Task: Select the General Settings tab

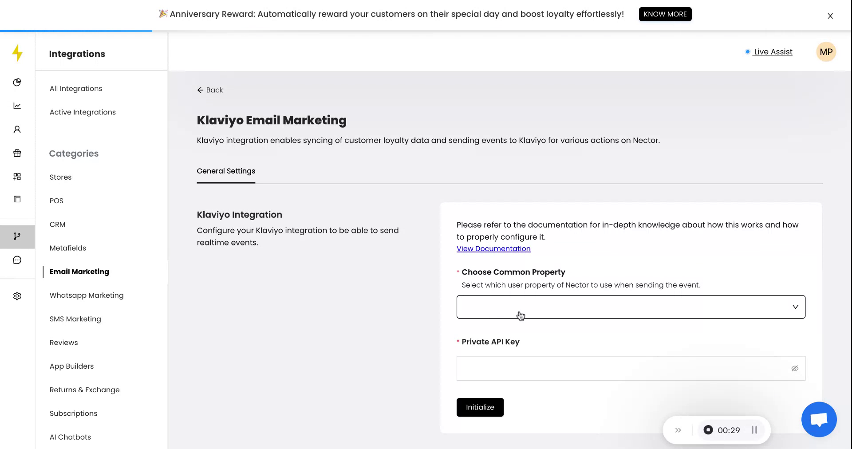Action: pos(226,171)
